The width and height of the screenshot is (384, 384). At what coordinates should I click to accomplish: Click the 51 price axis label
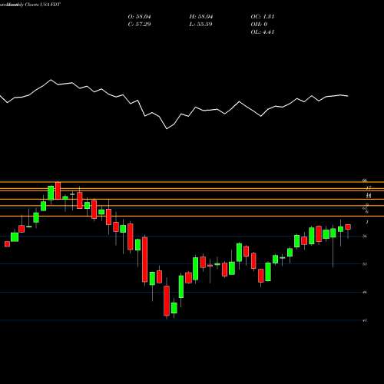tap(365, 264)
